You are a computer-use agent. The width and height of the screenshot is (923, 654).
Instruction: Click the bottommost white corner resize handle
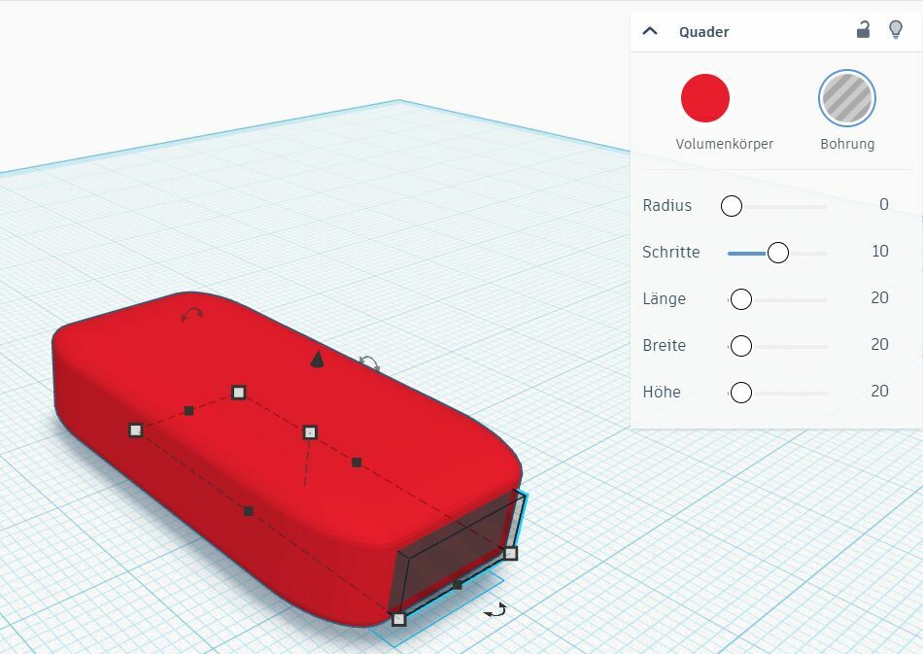398,619
